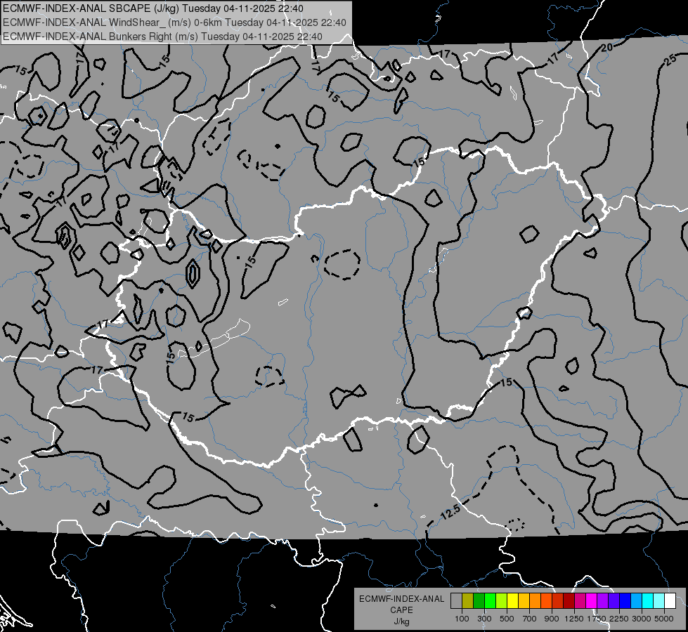688x632 pixels.
Task: Select the olive legend swatch
Action: click(468, 600)
